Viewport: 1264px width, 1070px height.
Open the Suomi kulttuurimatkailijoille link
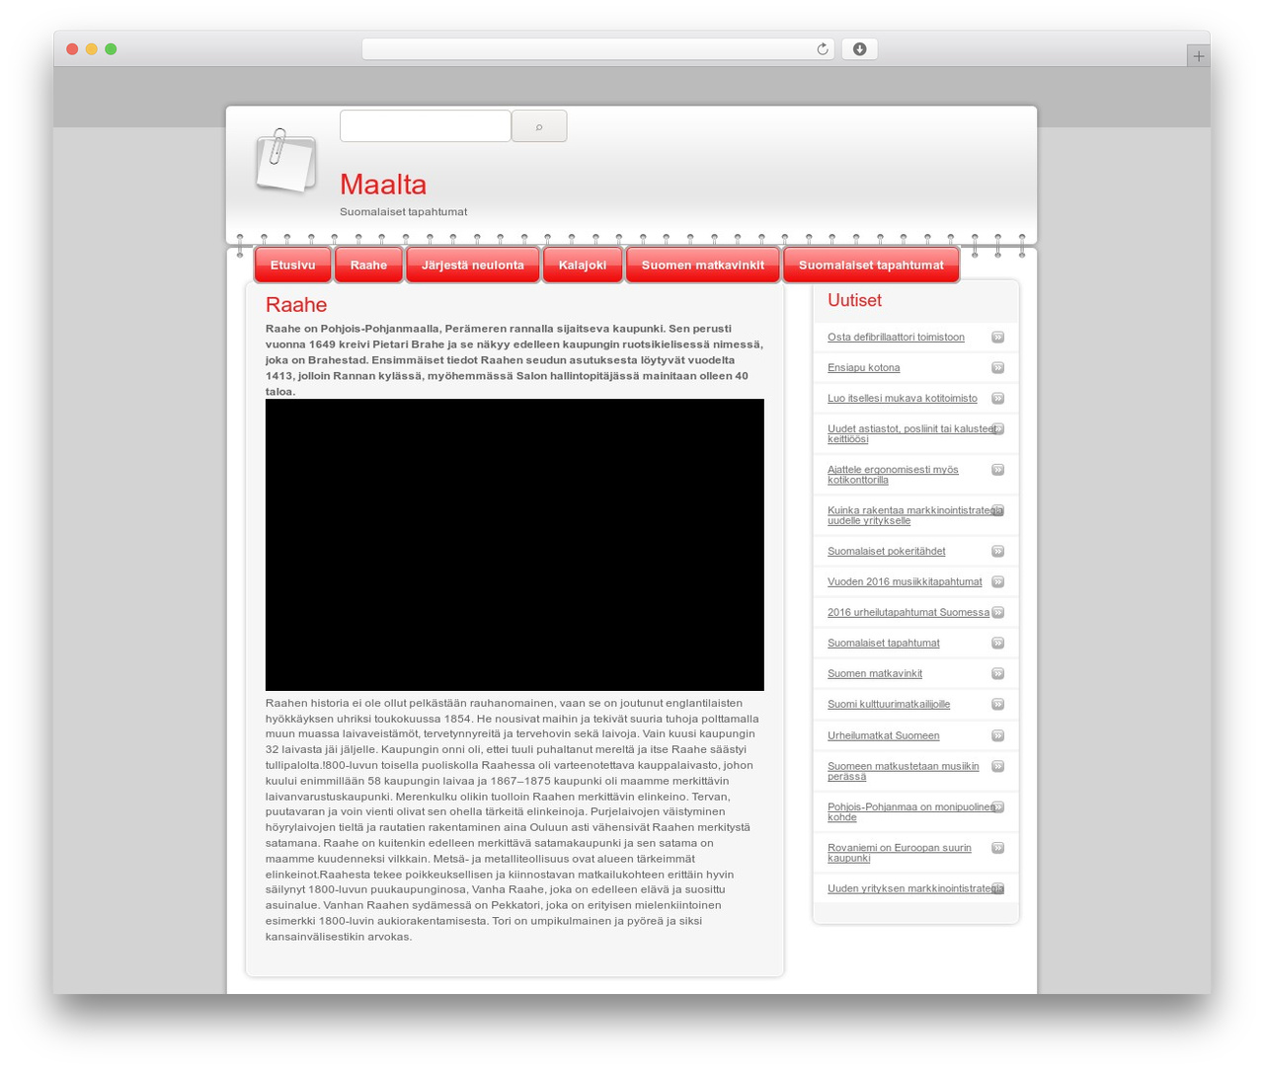(889, 704)
